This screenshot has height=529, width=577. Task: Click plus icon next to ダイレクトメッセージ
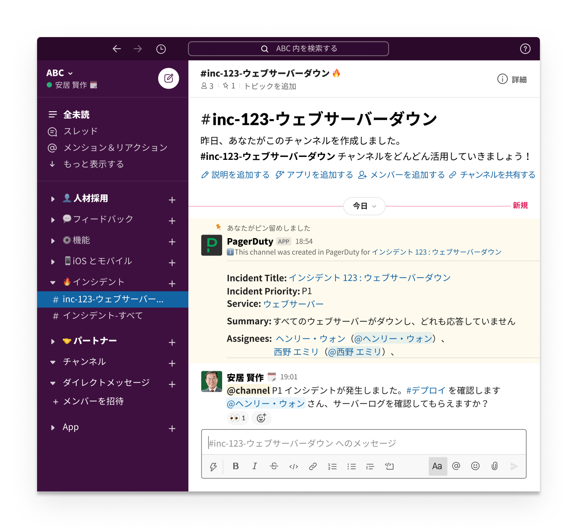pyautogui.click(x=172, y=384)
